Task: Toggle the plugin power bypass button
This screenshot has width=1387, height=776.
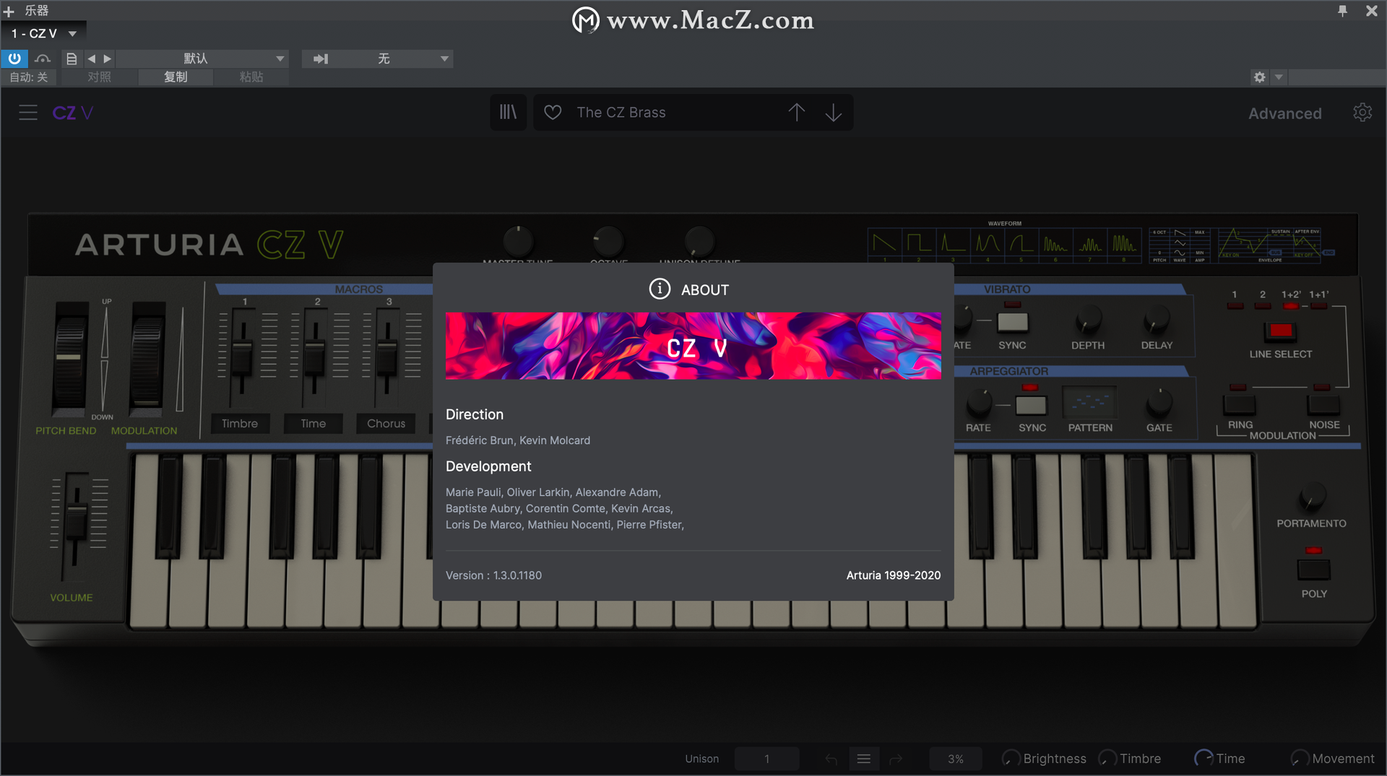Action: tap(14, 58)
